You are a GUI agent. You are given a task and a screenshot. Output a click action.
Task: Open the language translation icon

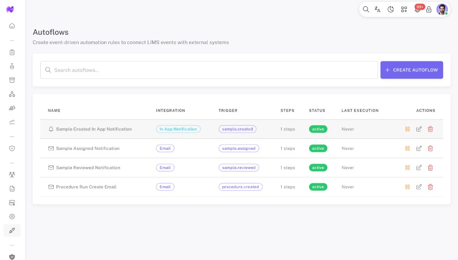377,9
